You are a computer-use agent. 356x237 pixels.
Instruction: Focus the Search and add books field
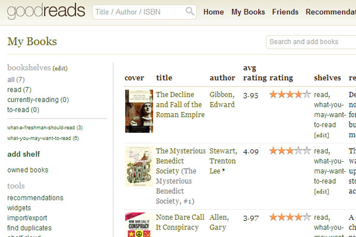coord(311,41)
